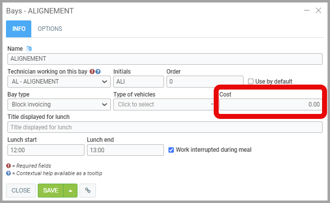Open the Type of vehicles selector

point(164,104)
